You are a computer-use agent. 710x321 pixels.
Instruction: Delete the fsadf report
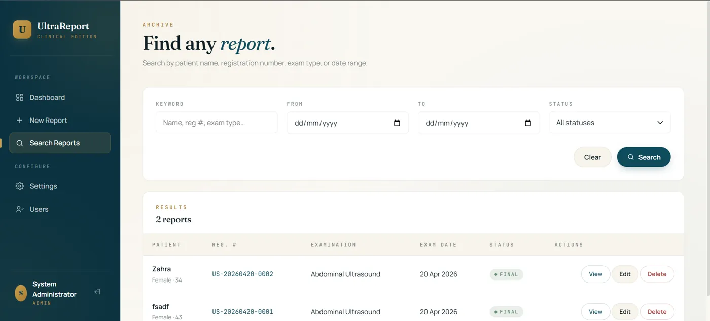click(657, 312)
